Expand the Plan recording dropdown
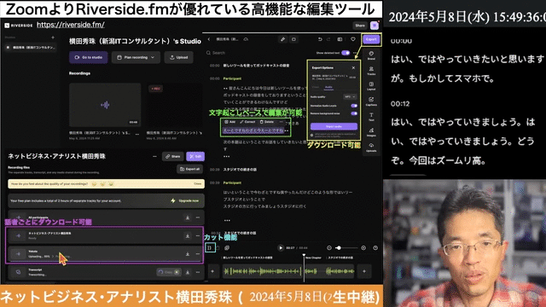546x307 pixels. [136, 57]
